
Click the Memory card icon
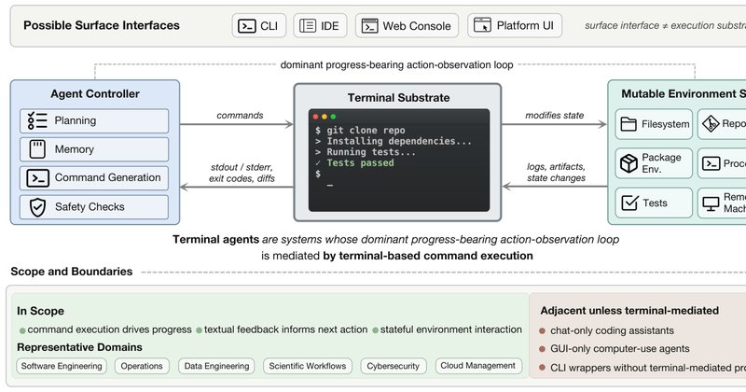pyautogui.click(x=37, y=149)
